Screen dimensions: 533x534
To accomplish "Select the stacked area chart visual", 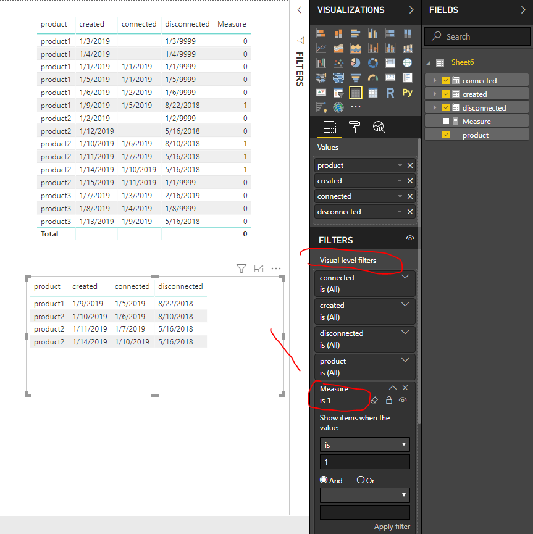I will (x=356, y=48).
